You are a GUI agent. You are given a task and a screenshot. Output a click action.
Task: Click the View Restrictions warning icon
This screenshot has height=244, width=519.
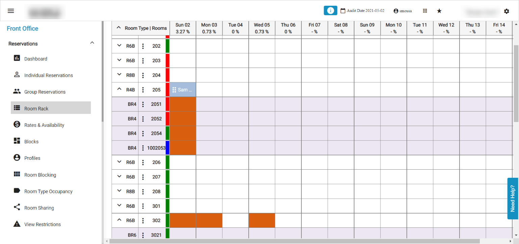pos(17,224)
